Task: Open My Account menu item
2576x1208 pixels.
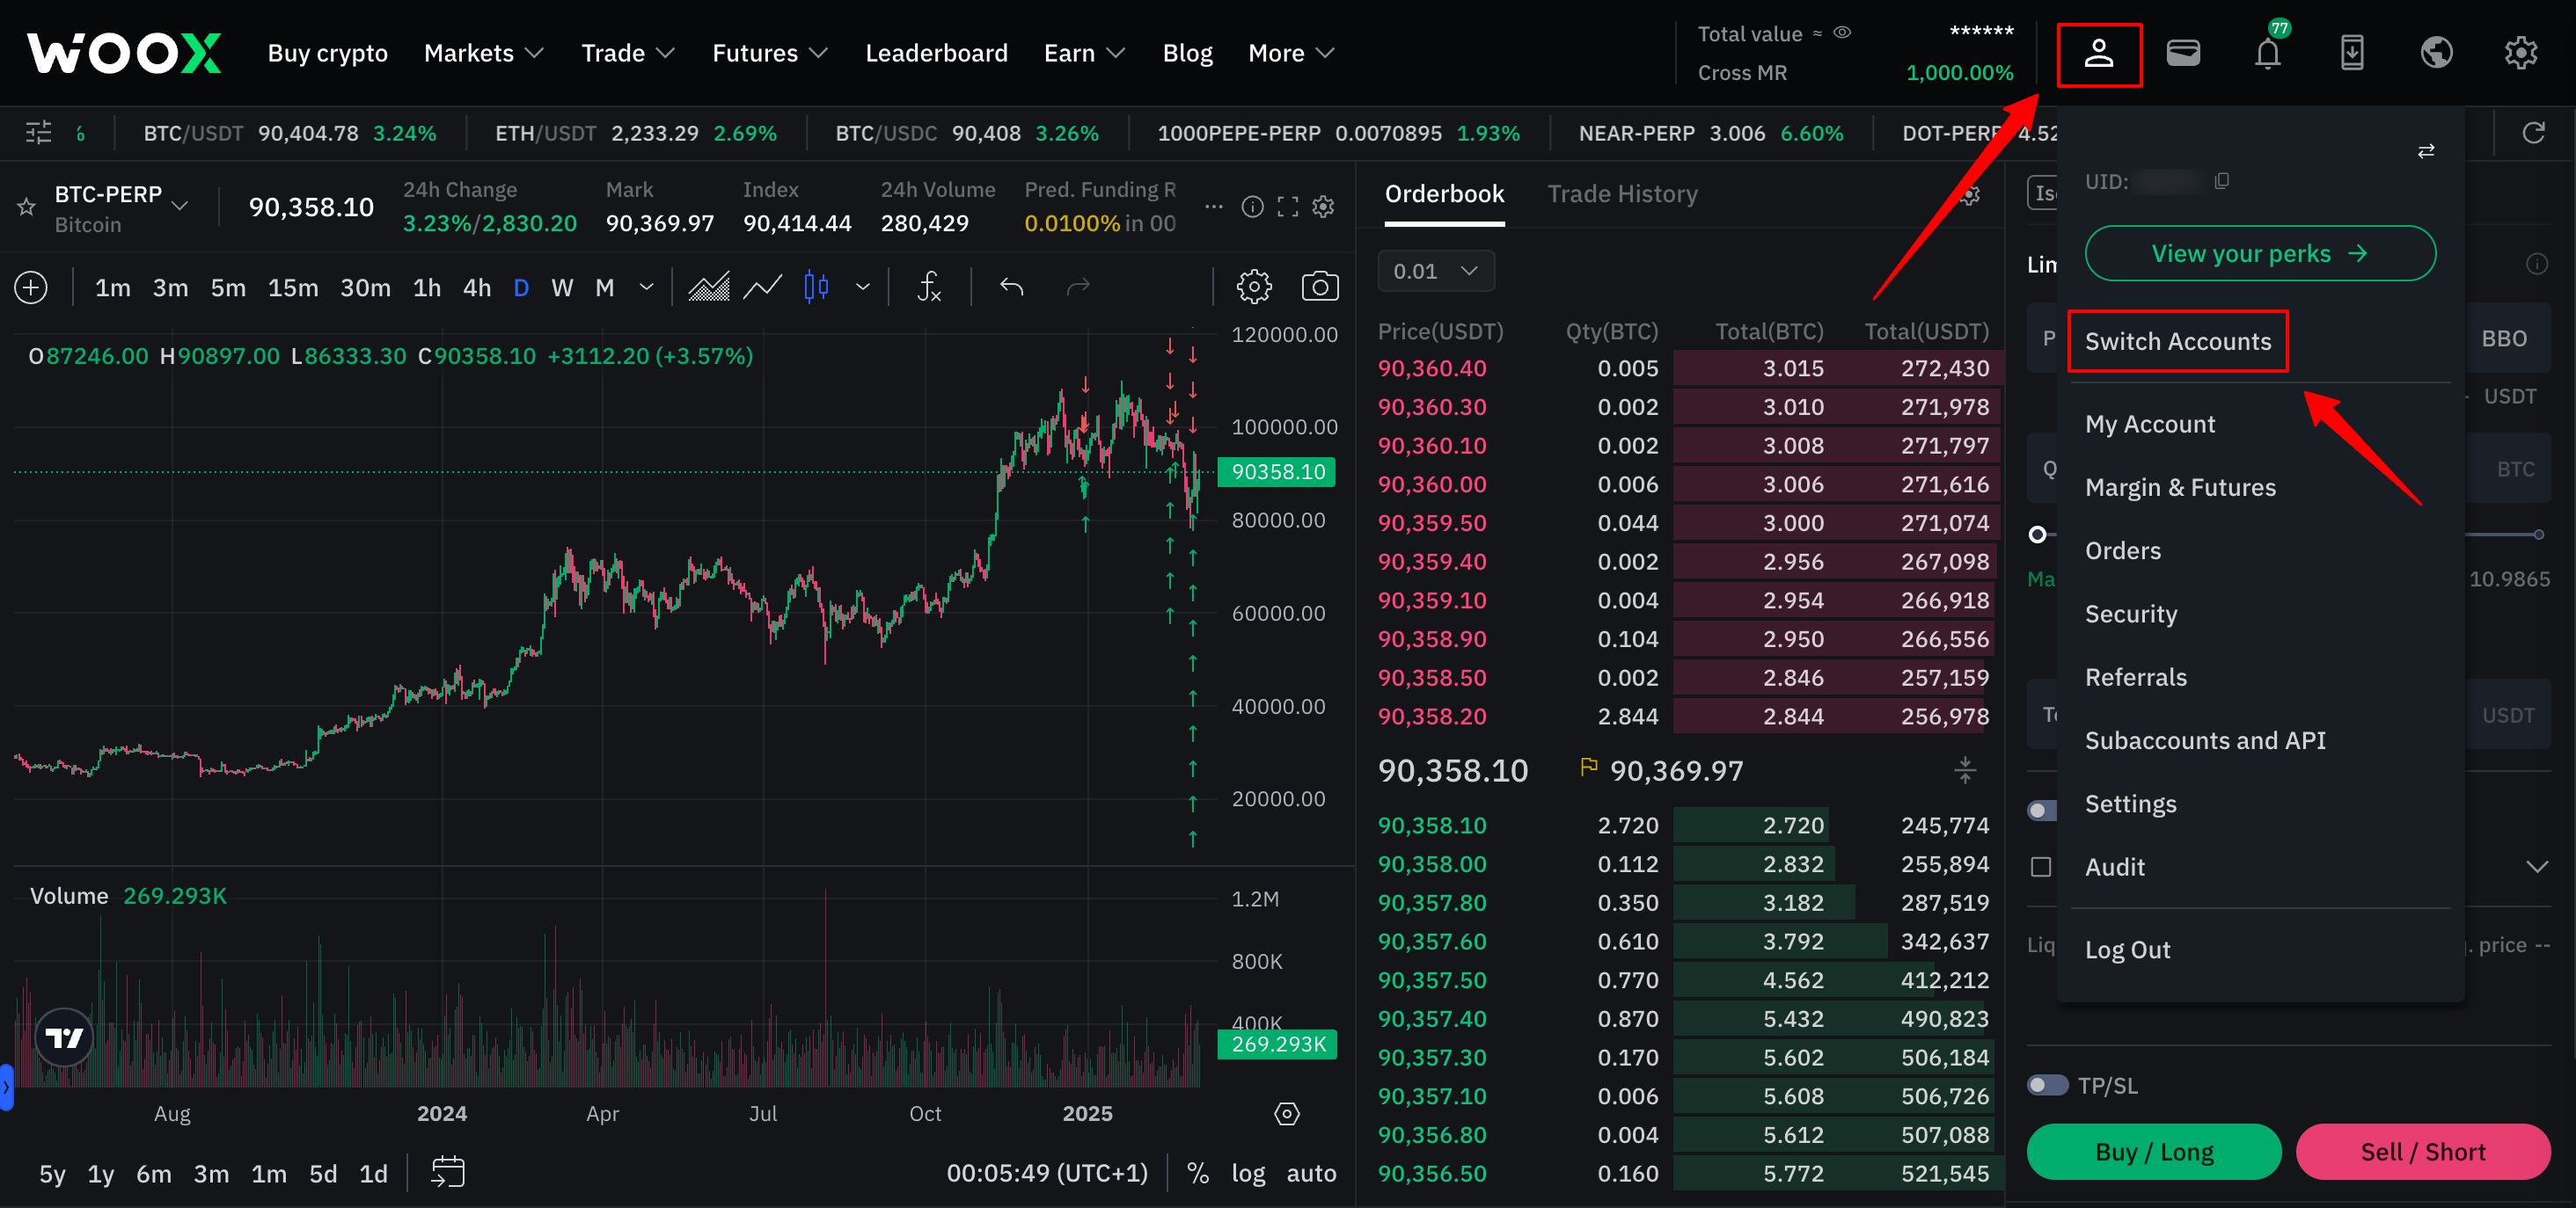Action: [2150, 425]
